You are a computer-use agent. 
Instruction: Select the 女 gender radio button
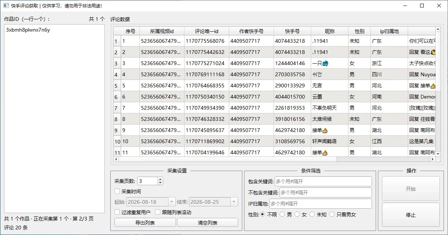click(x=297, y=215)
